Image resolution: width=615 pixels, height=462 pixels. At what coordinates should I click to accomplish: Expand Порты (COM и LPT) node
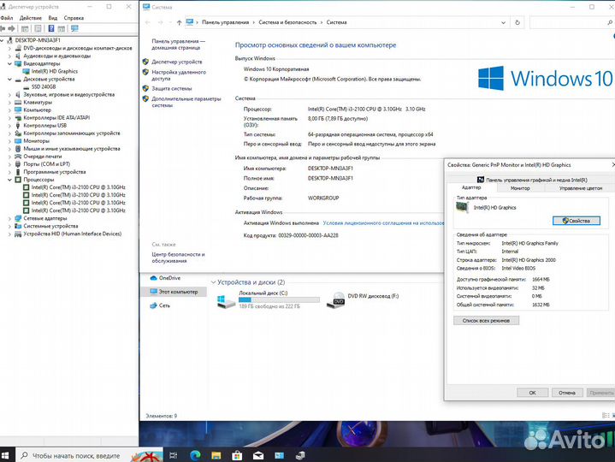pyautogui.click(x=9, y=164)
